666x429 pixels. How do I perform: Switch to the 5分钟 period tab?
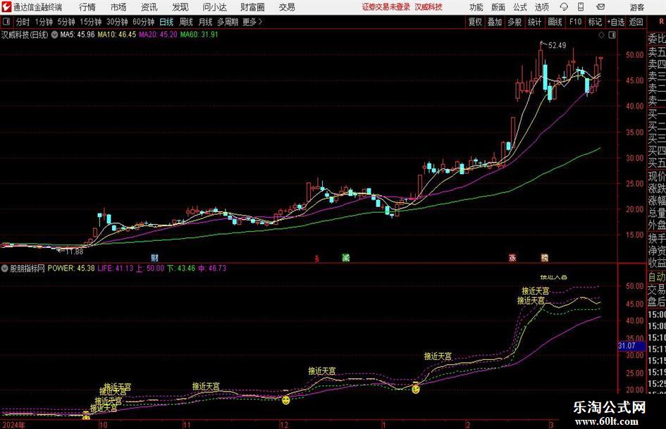66,22
